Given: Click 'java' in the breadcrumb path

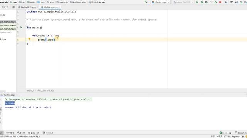Looking at the screenshot, I should (x=41, y=2).
